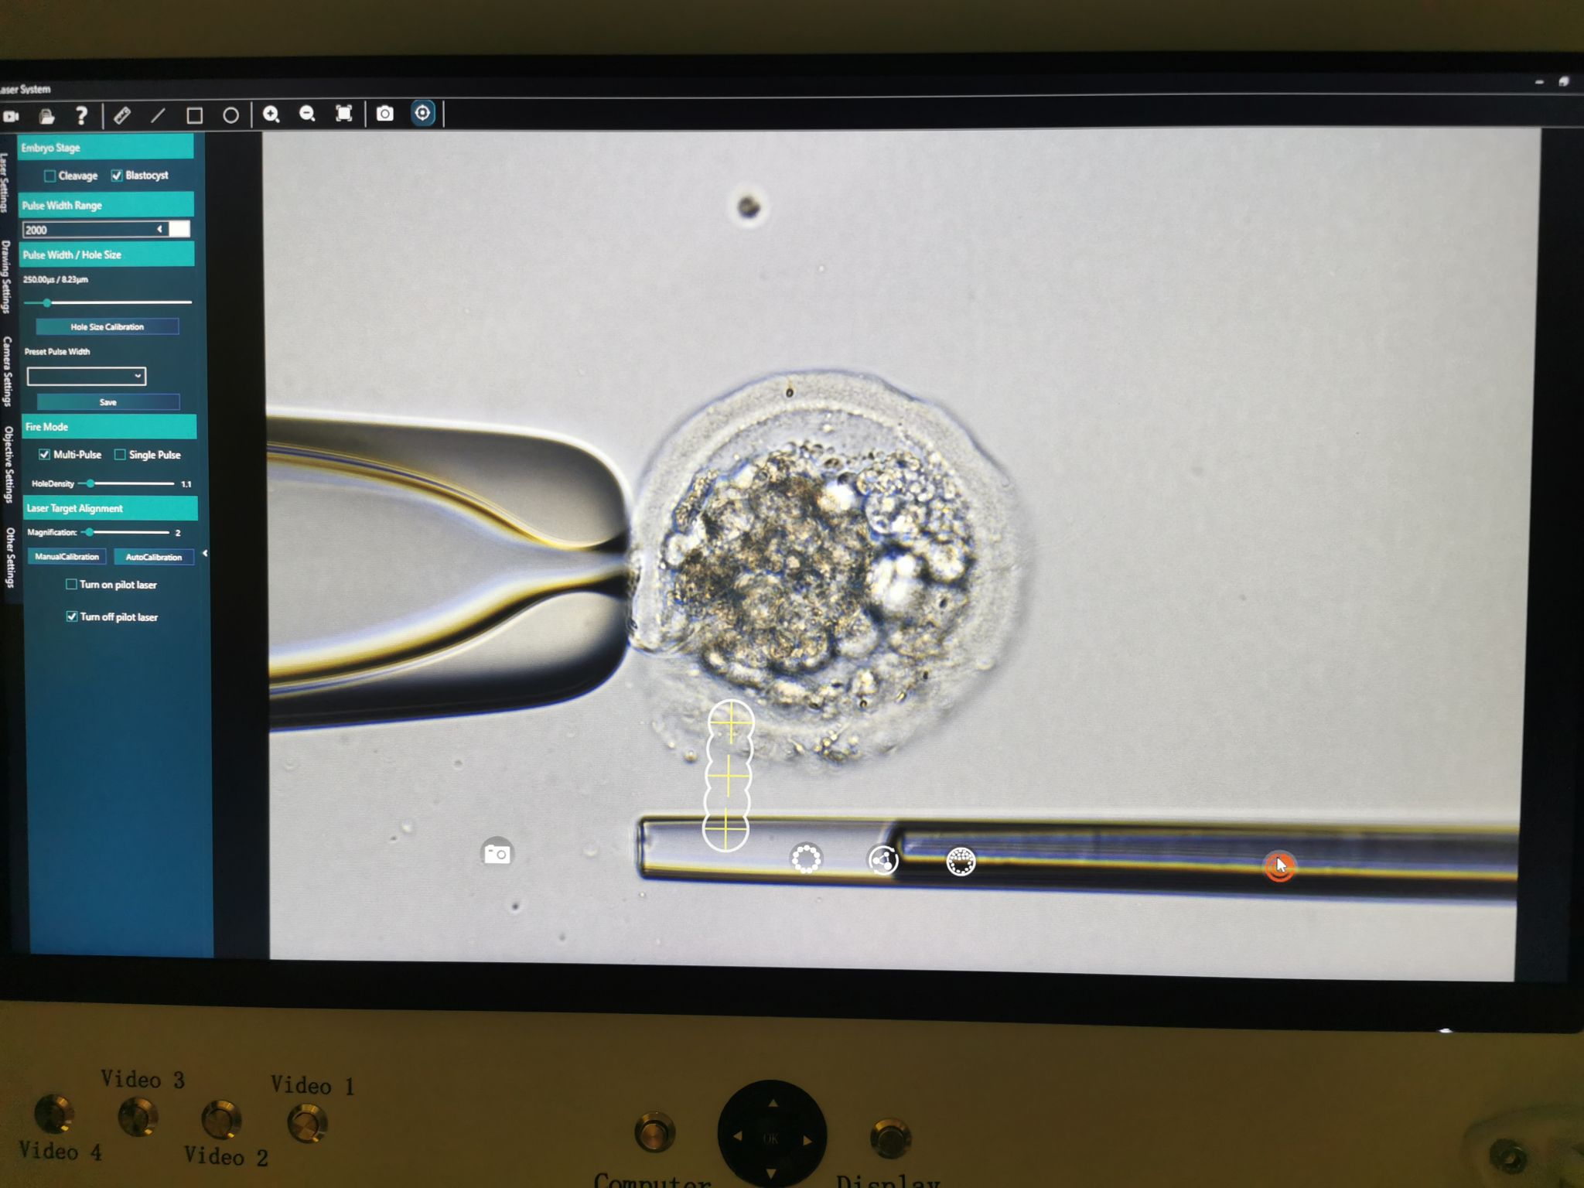Toggle the laser target crosshair icon
The width and height of the screenshot is (1584, 1188).
[x=422, y=113]
